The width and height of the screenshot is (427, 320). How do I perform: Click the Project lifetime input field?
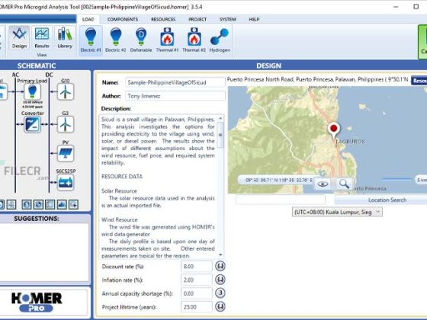[197, 307]
